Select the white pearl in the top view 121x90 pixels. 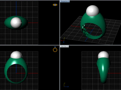16,22
